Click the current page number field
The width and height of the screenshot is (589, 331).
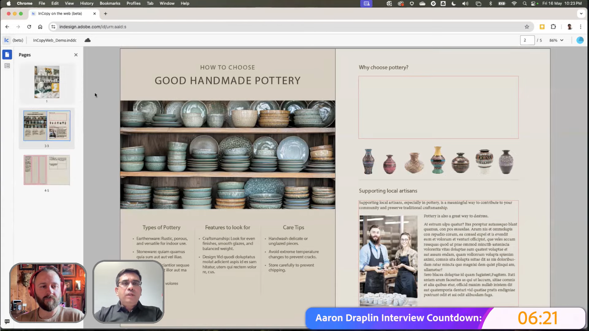[527, 40]
